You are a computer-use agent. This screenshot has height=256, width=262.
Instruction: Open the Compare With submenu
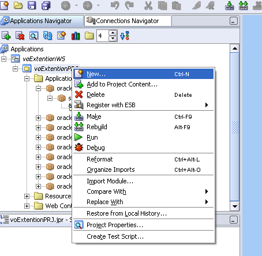pyautogui.click(x=144, y=191)
